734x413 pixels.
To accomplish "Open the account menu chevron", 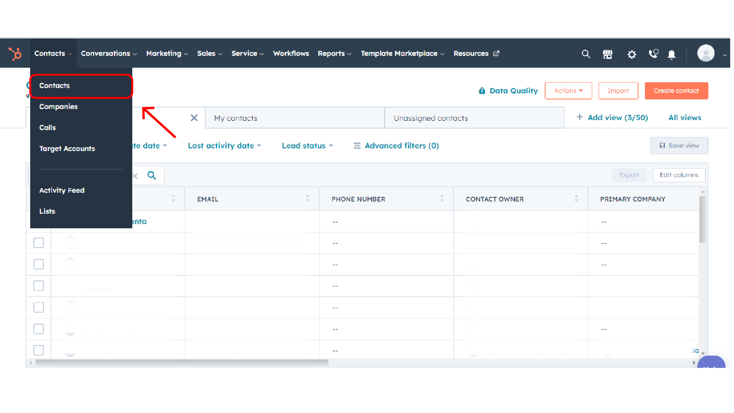I will (x=724, y=55).
